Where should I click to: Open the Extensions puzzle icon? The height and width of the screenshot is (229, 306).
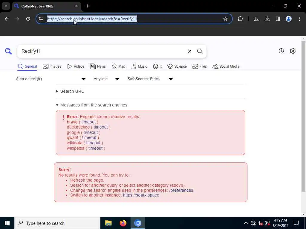click(x=241, y=19)
